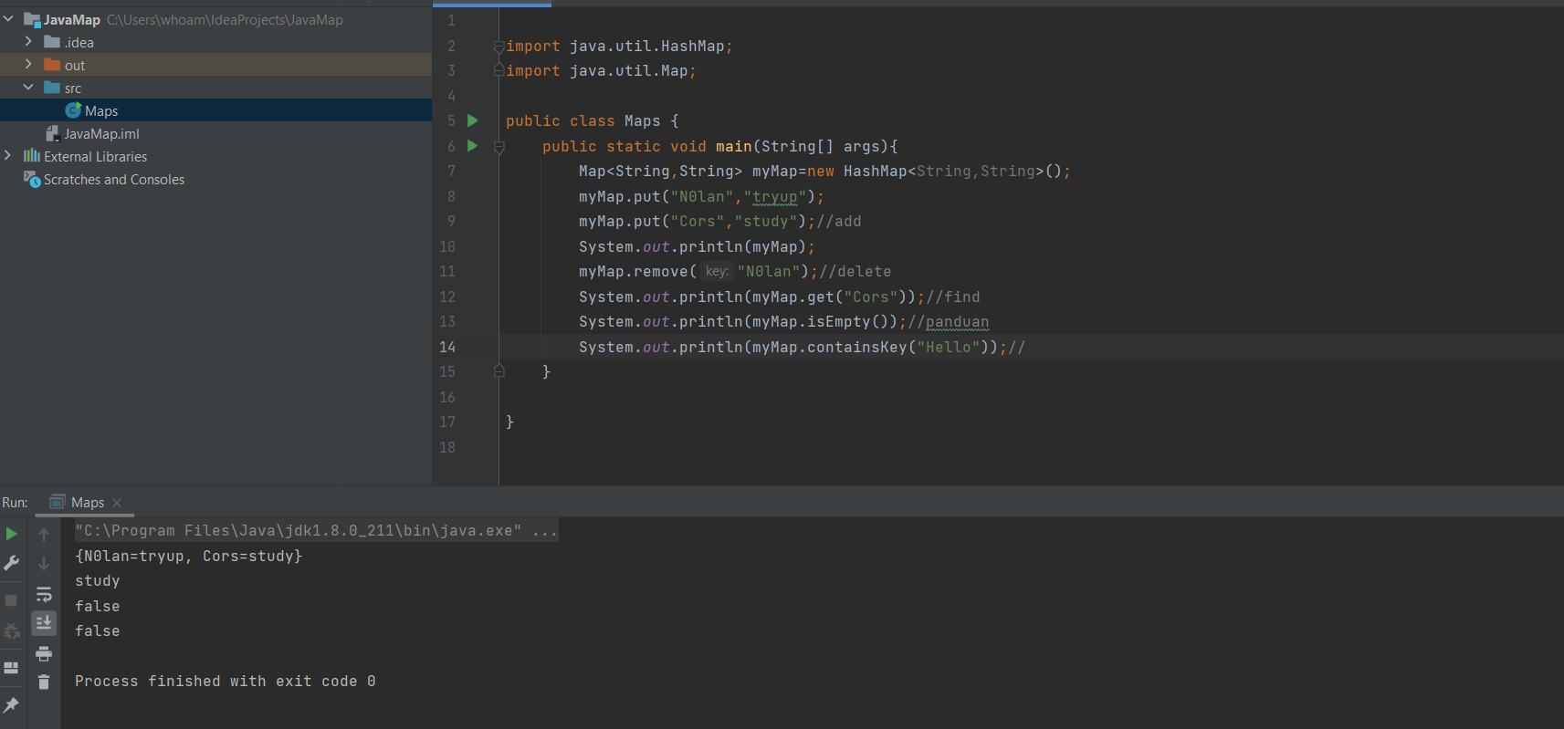
Task: Fold the imports block at line 2
Action: pyautogui.click(x=499, y=46)
